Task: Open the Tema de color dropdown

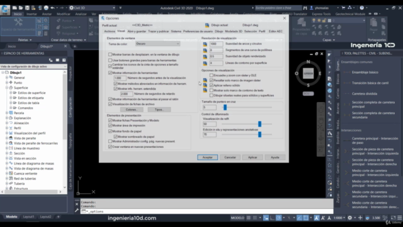Action: pyautogui.click(x=157, y=44)
